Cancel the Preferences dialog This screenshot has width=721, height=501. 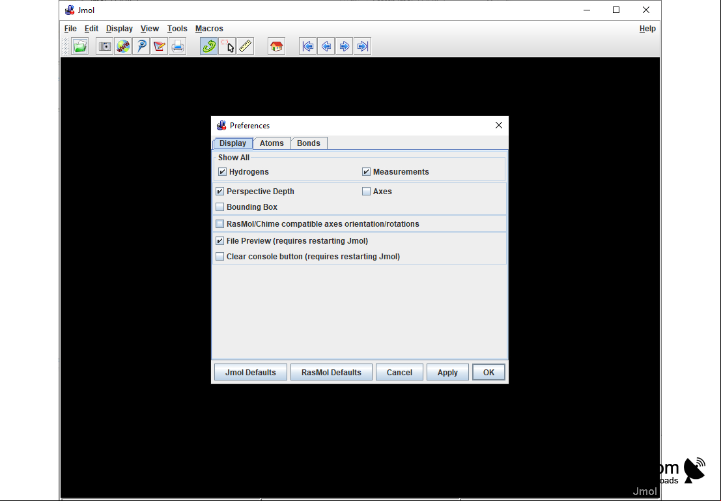(x=399, y=372)
